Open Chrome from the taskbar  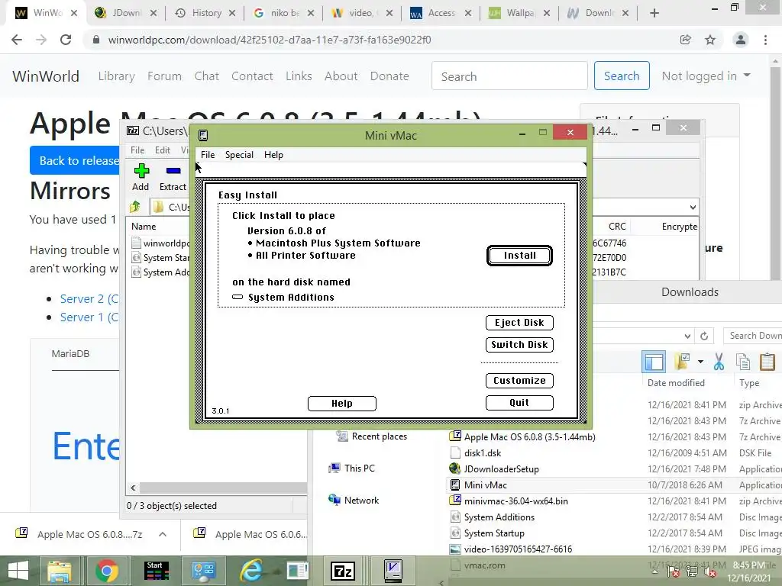click(106, 571)
